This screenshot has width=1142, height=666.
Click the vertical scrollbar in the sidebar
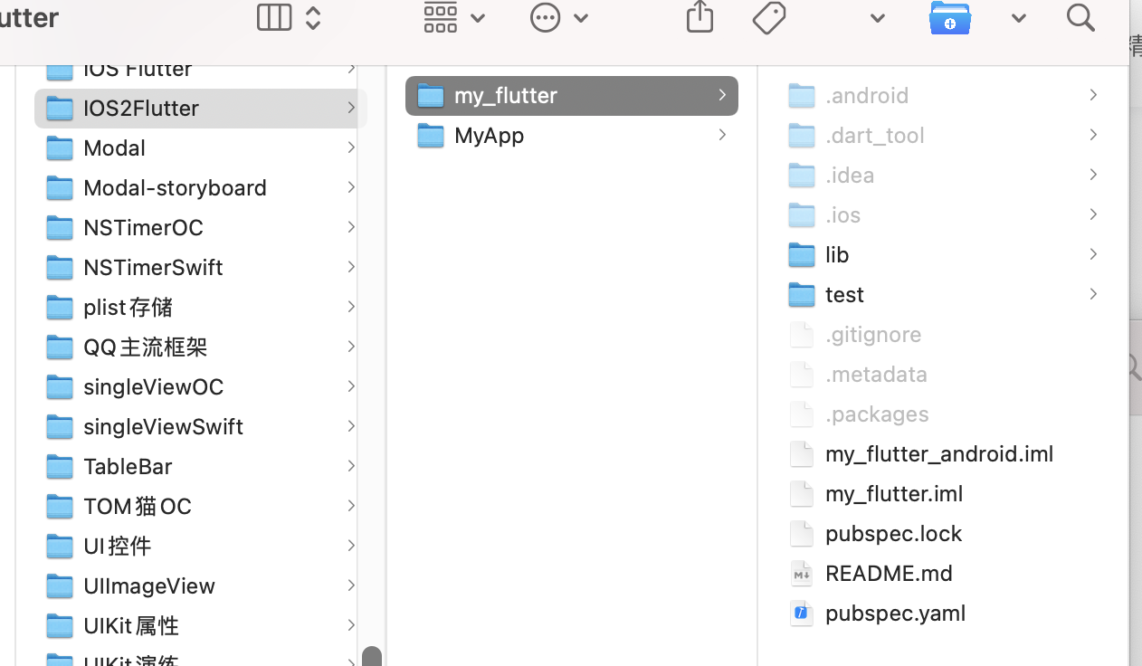[372, 654]
